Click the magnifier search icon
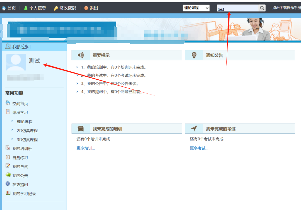The image size is (301, 210). tap(262, 8)
